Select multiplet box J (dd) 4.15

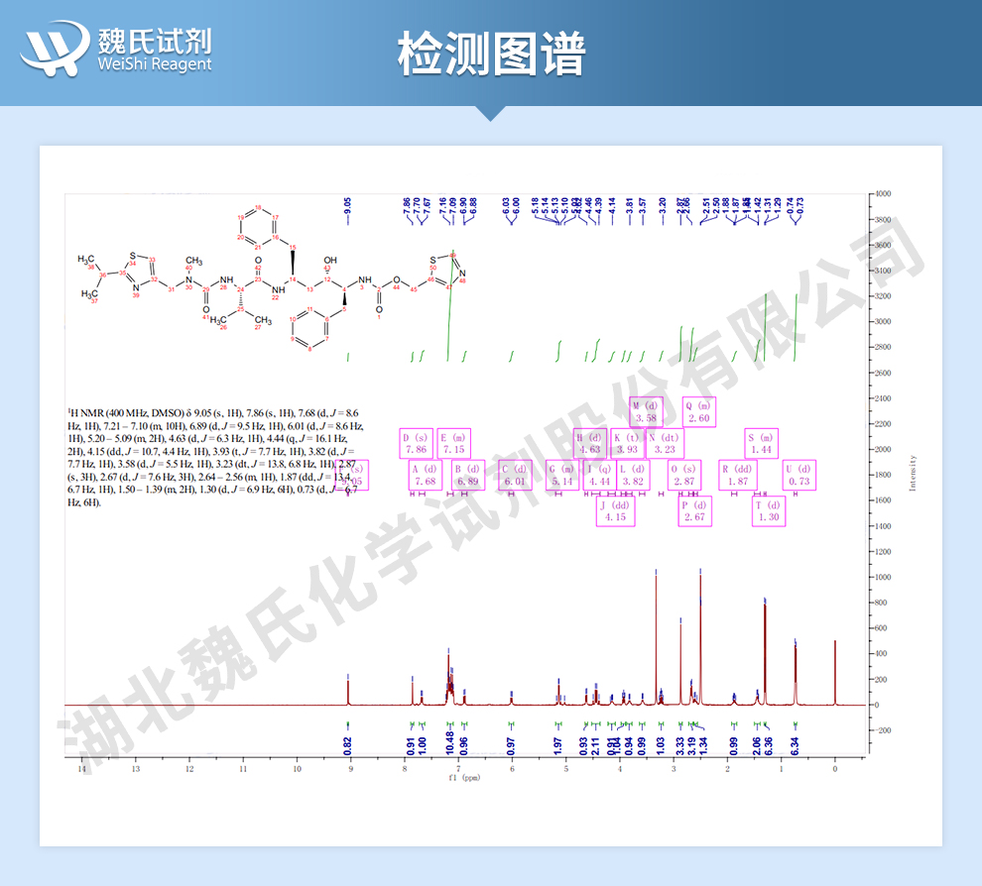coord(614,510)
